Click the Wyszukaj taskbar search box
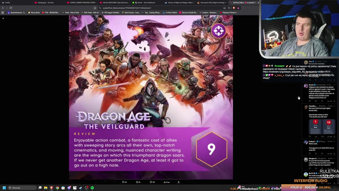Screen dimensions: 339x191 click(x=22, y=188)
